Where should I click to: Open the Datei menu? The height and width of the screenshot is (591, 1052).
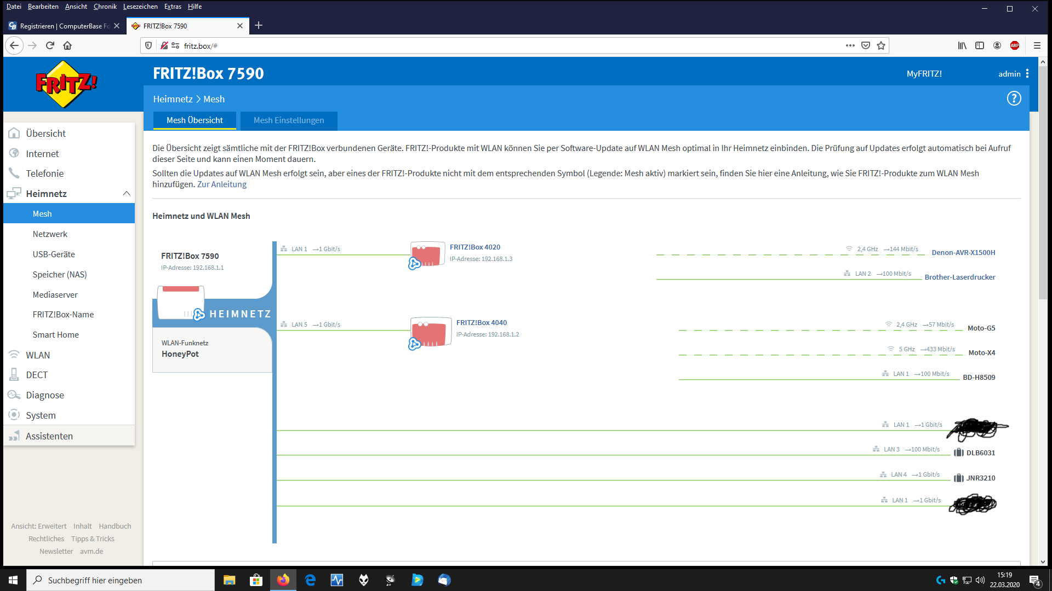14,7
